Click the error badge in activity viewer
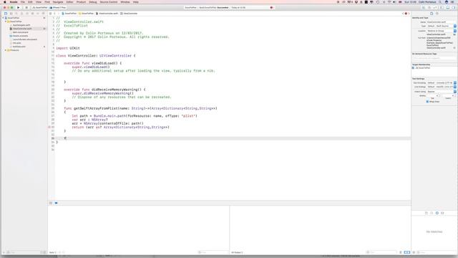The height and width of the screenshot is (258, 458). point(271,8)
